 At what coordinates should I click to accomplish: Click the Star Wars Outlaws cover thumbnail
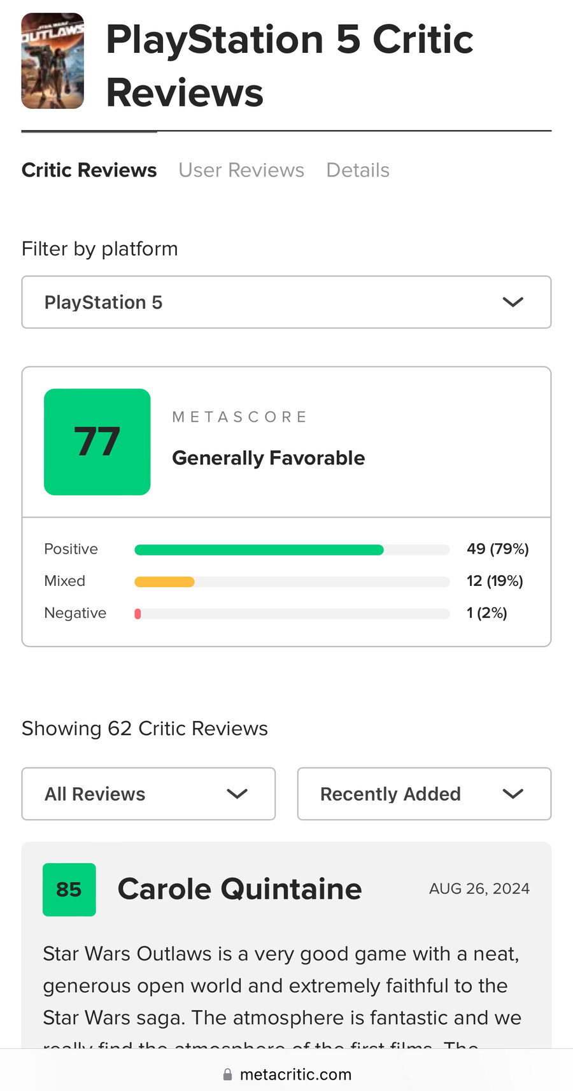pyautogui.click(x=53, y=61)
